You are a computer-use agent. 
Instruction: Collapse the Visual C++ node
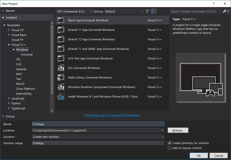(x=9, y=44)
